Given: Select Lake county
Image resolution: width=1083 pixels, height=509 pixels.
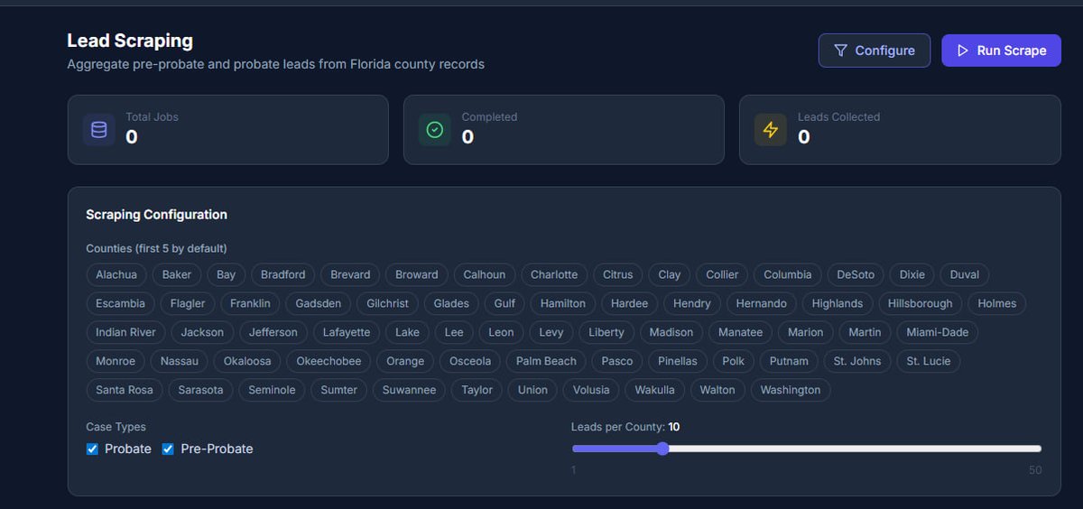Looking at the screenshot, I should point(407,332).
